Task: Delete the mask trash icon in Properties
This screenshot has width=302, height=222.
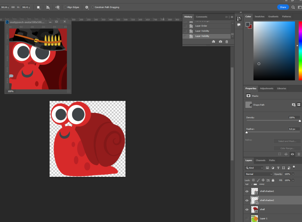Action: pos(299,154)
